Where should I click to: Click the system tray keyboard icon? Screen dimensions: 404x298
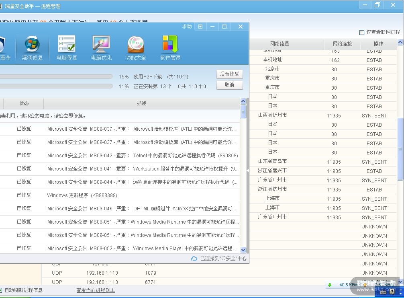click(x=383, y=292)
